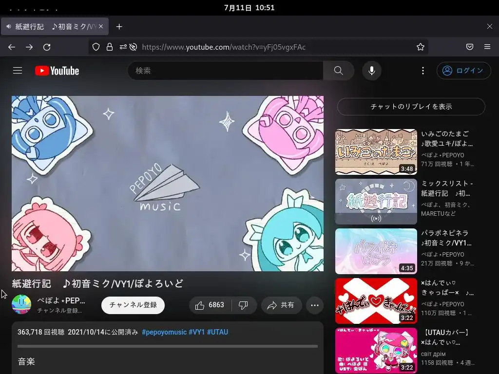This screenshot has width=499, height=374.
Task: Open the site permissions icon in the address bar
Action: pyautogui.click(x=123, y=47)
